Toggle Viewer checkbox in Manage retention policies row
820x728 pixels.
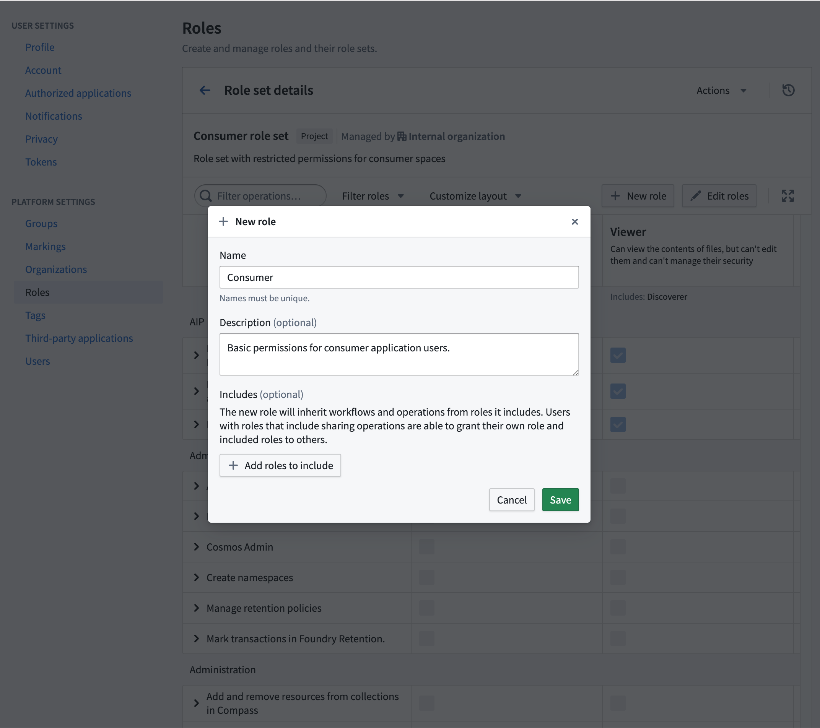click(618, 608)
